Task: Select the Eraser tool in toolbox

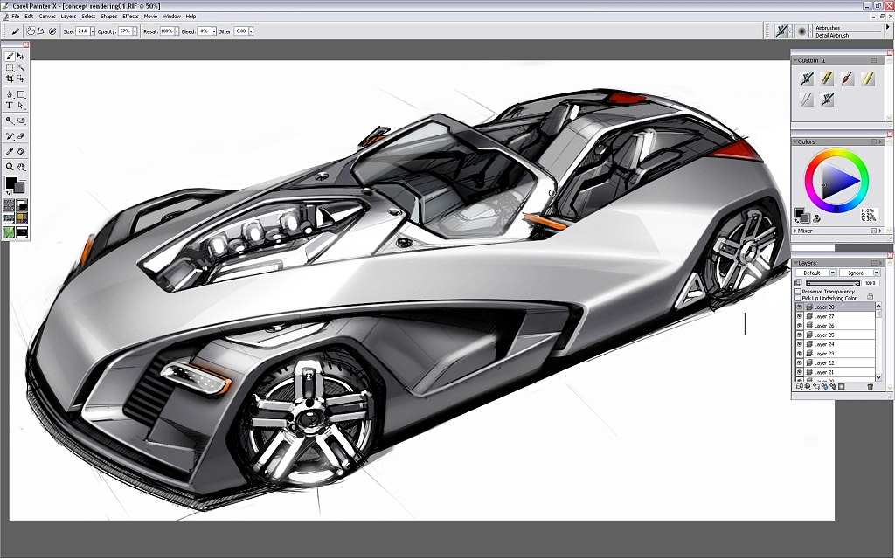Action: click(x=21, y=136)
